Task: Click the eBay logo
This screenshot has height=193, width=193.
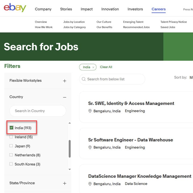Action: [15, 8]
